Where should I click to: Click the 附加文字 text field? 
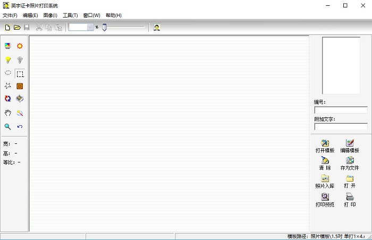341,127
